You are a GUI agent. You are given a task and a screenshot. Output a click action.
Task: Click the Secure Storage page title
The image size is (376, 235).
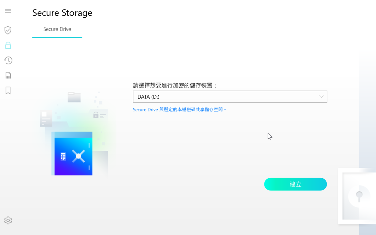(x=62, y=13)
